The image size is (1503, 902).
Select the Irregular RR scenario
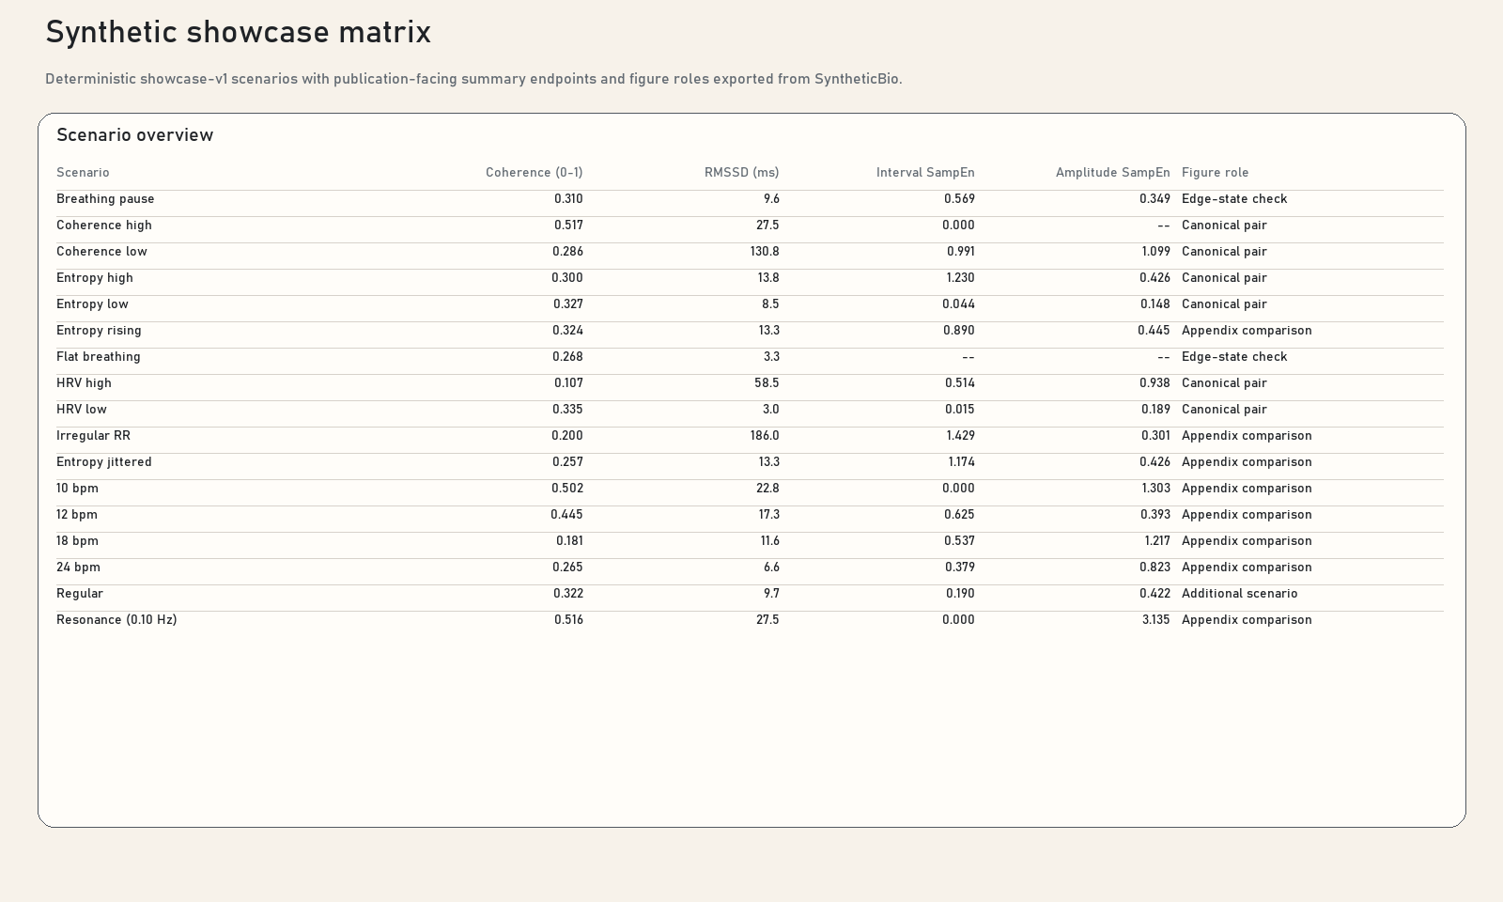coord(93,436)
